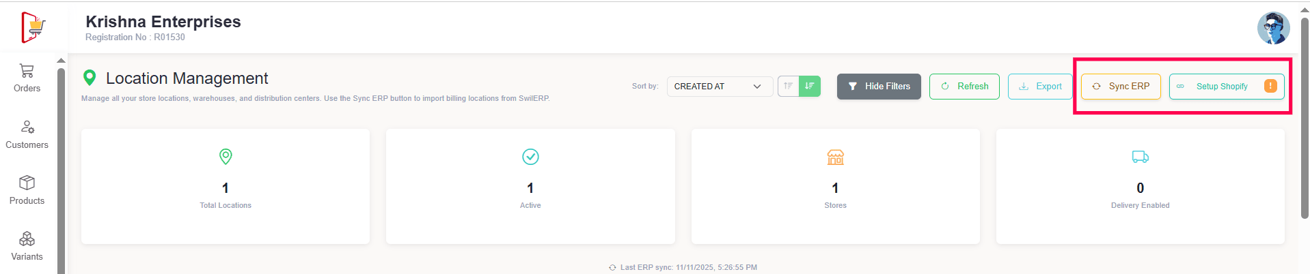
Task: Click the shopping cart app logo
Action: (x=33, y=27)
